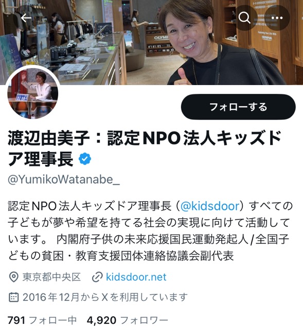This screenshot has width=303, height=330.
Task: Tap the display name 渡辺由美子
Action: pos(49,138)
